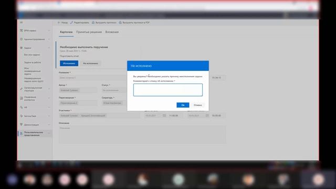Viewport: 336px width, 189px height.
Task: Click the Секретарь field
Action: point(114,103)
